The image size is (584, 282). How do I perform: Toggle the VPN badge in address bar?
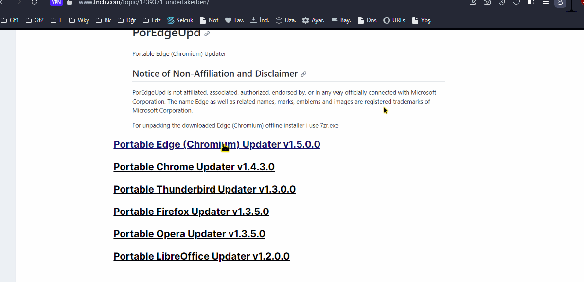pyautogui.click(x=56, y=2)
